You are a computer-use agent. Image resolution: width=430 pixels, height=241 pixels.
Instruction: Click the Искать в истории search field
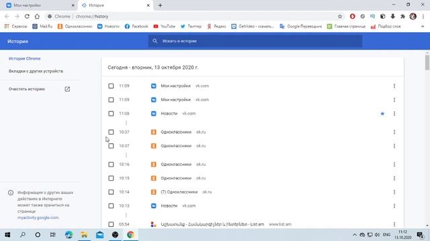pyautogui.click(x=255, y=41)
